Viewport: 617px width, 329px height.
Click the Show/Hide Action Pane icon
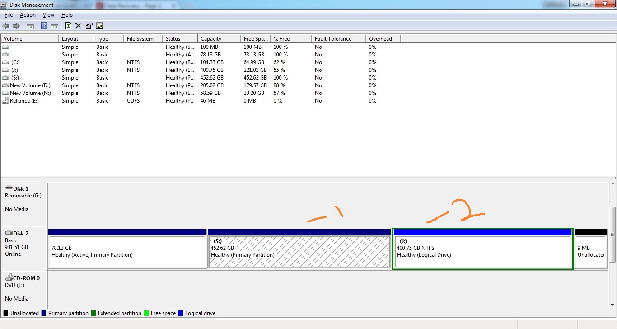(54, 26)
